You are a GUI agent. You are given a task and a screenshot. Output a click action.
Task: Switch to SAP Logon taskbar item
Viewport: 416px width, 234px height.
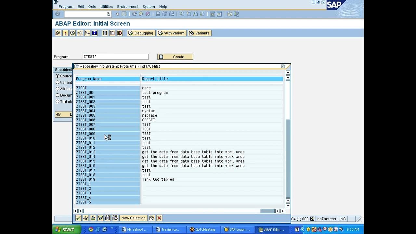(x=237, y=229)
